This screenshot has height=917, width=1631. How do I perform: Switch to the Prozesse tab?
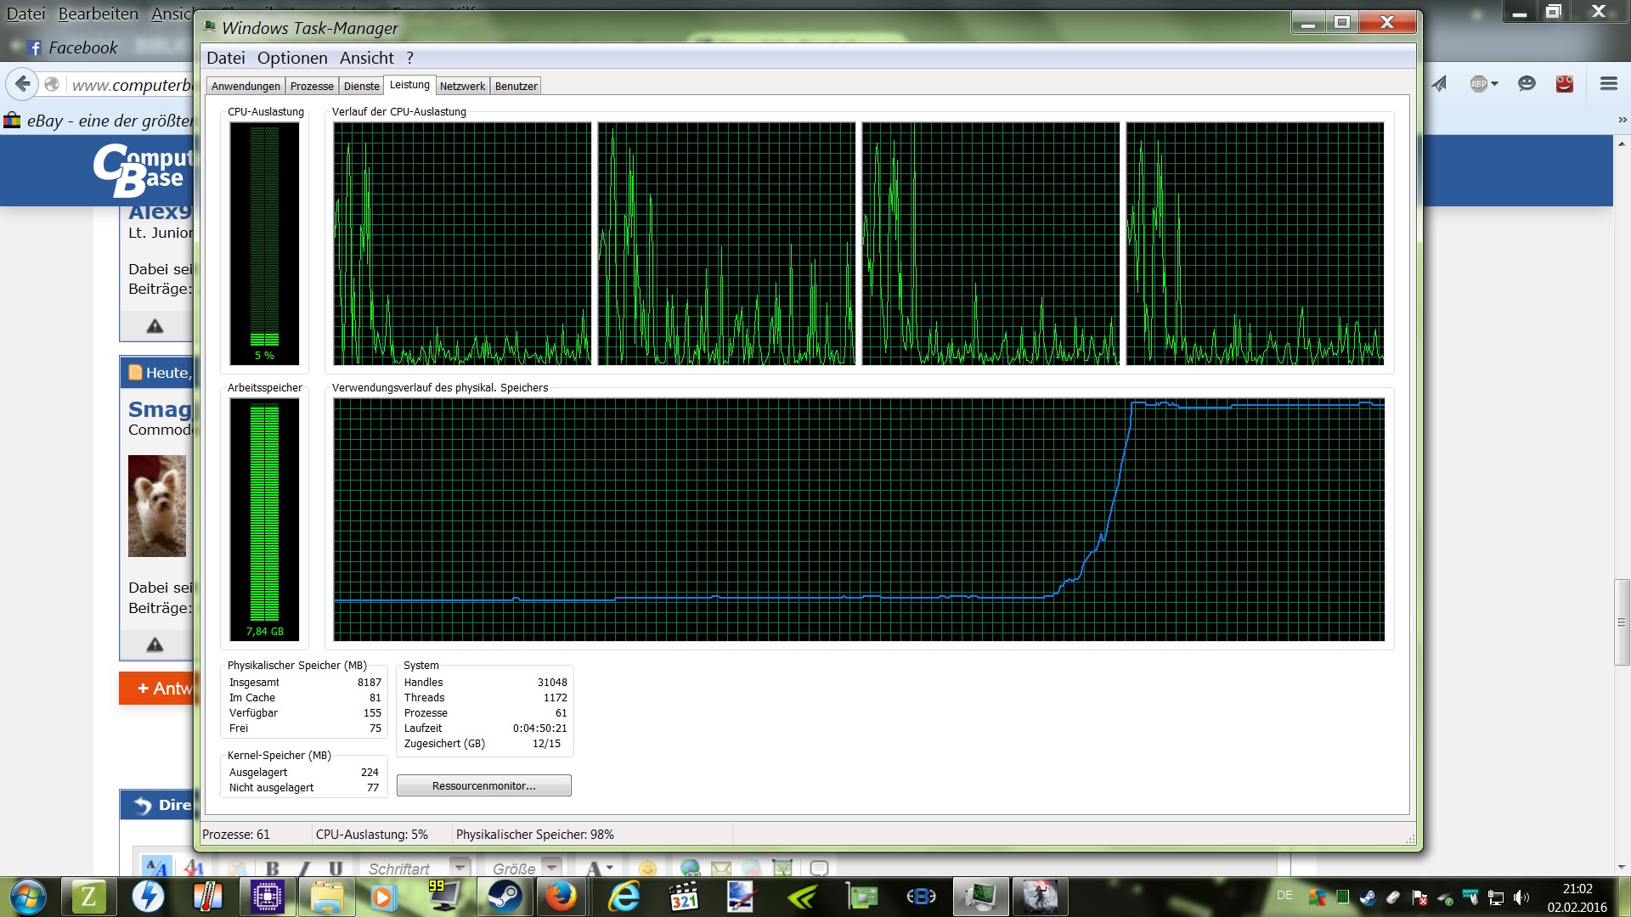coord(312,86)
